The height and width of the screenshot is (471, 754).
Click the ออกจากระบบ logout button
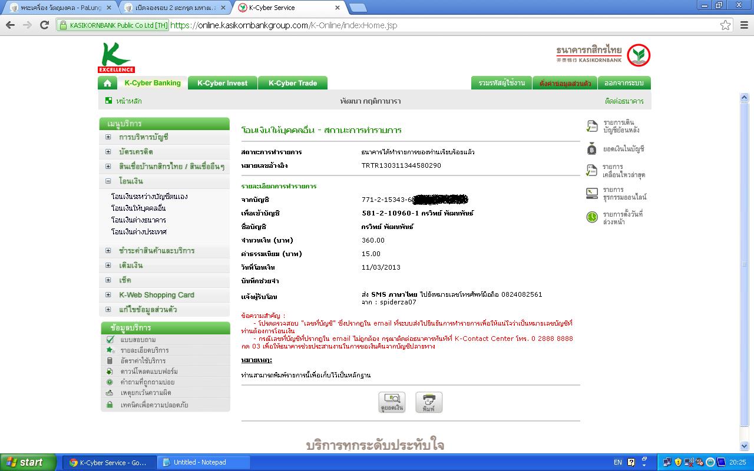624,83
